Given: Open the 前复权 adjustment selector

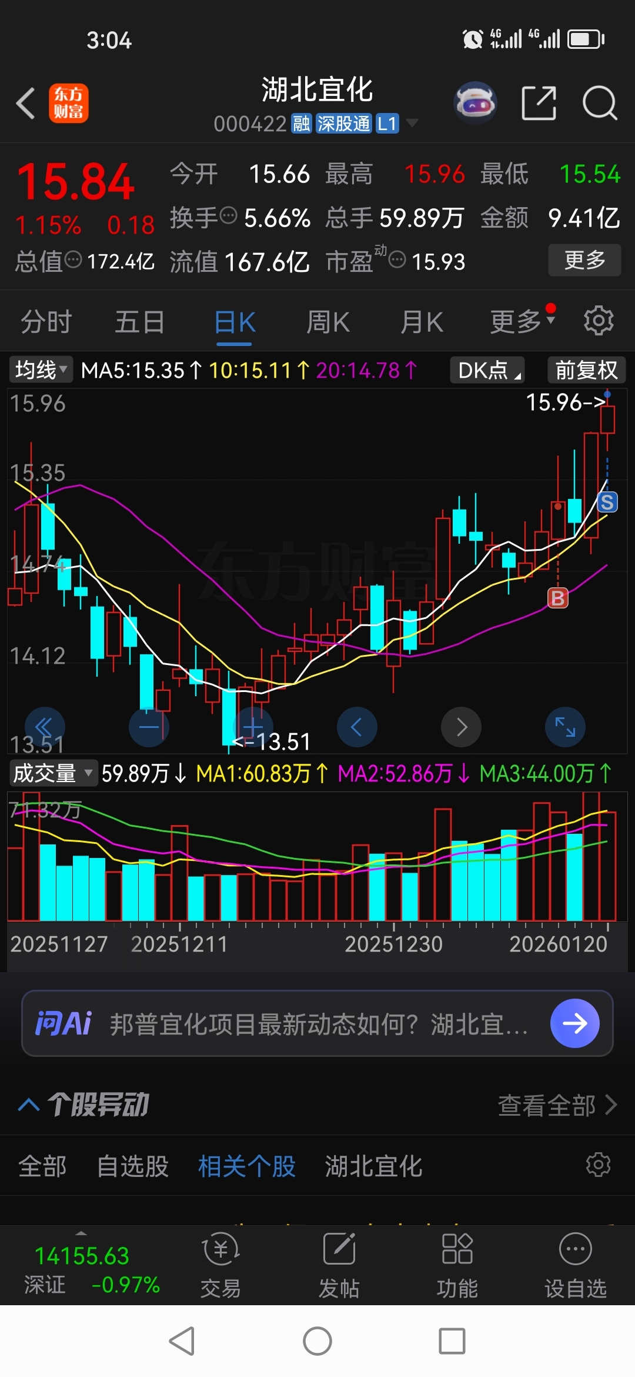Looking at the screenshot, I should 586,370.
